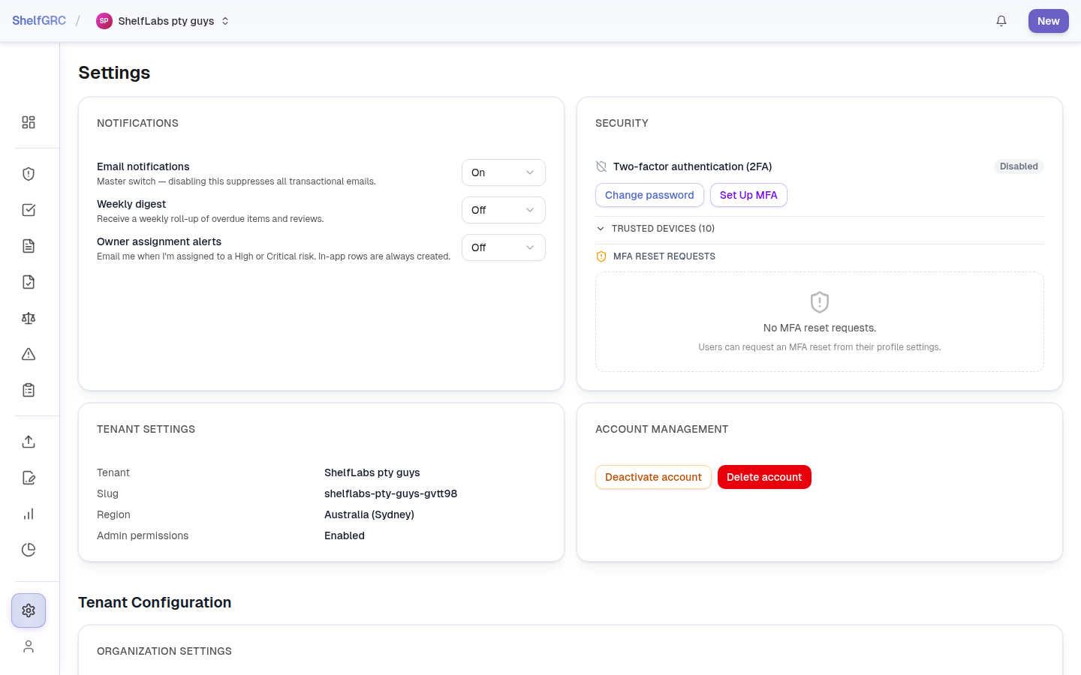The width and height of the screenshot is (1081, 675).
Task: Click the Two-factor authentication (2FA) label
Action: tap(692, 166)
